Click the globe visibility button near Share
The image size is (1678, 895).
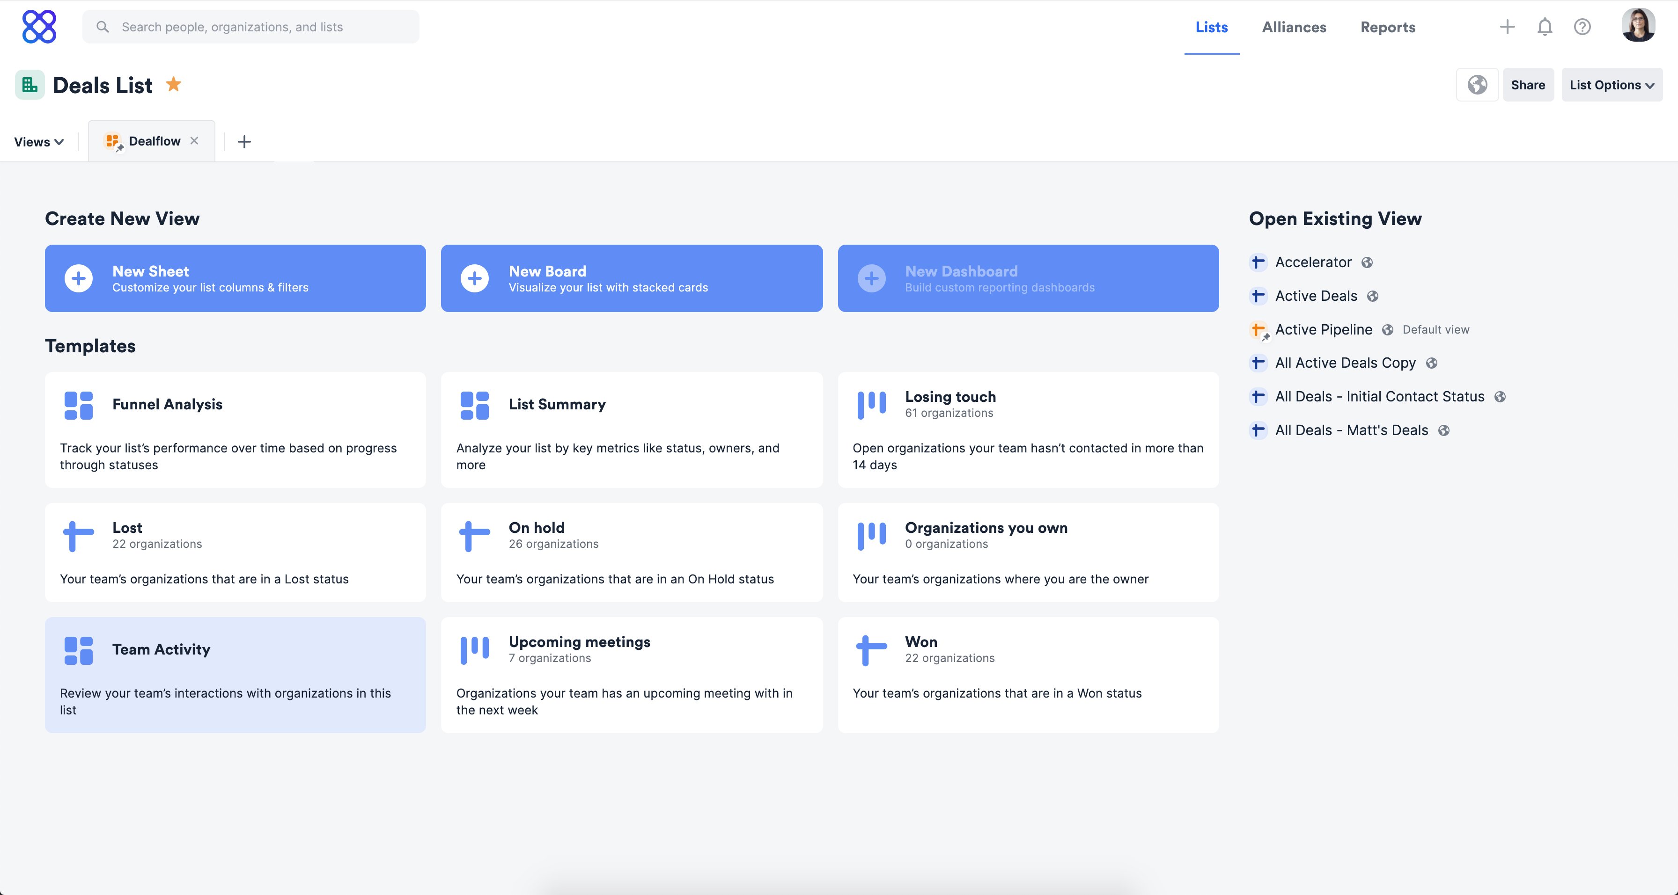[x=1477, y=85]
